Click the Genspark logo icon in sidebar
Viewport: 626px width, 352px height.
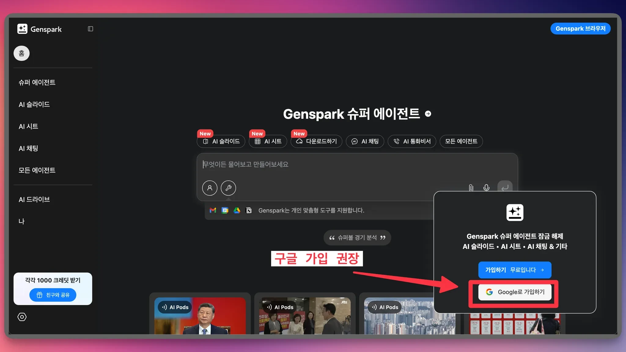click(x=22, y=29)
